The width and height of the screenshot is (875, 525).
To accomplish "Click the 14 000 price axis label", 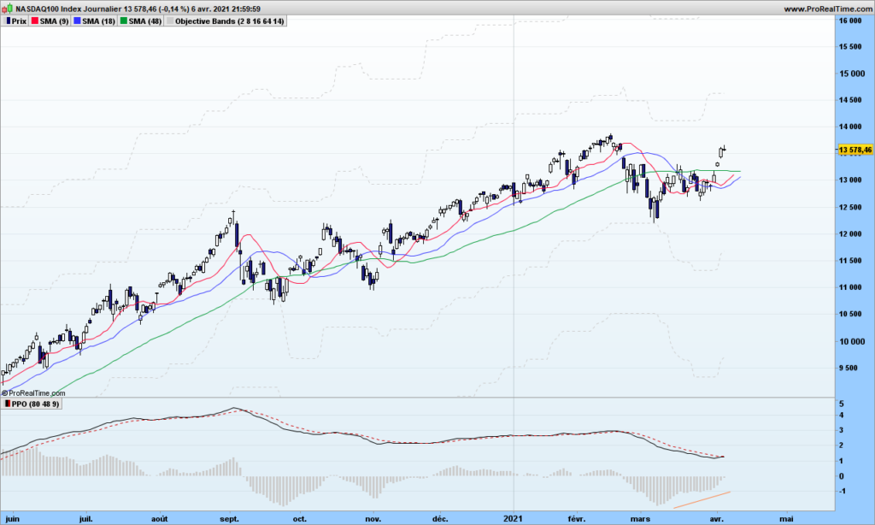I will pyautogui.click(x=850, y=127).
